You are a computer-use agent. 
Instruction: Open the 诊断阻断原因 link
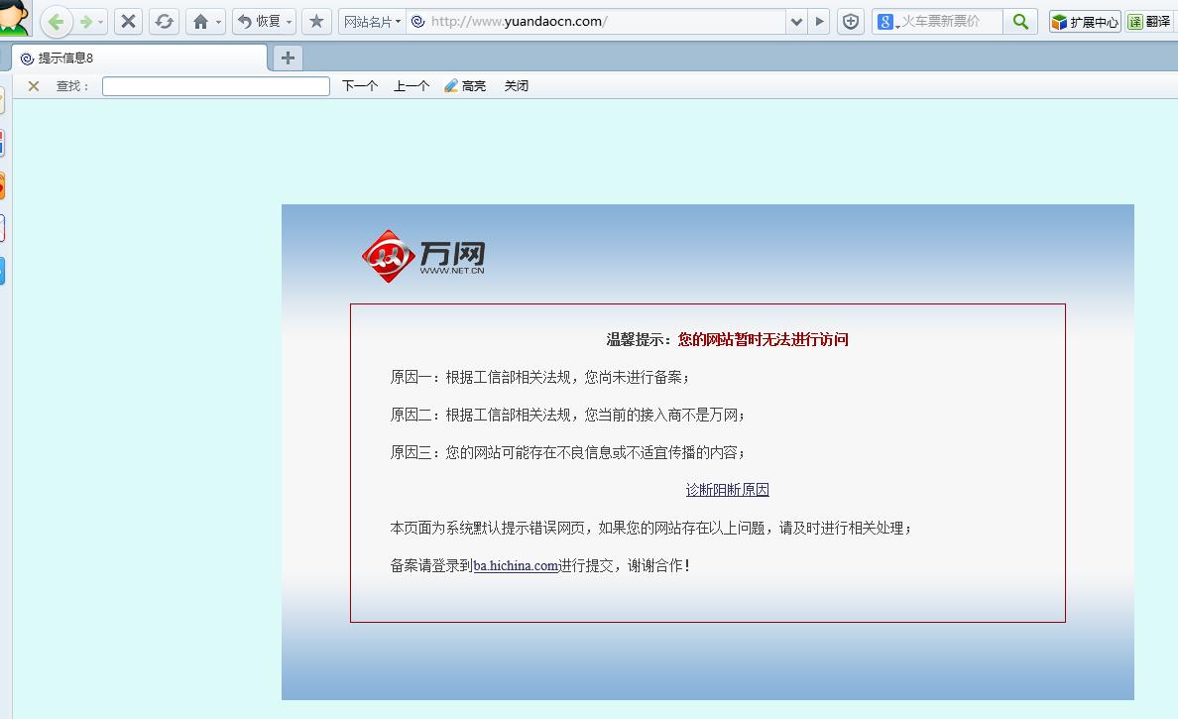pos(727,490)
